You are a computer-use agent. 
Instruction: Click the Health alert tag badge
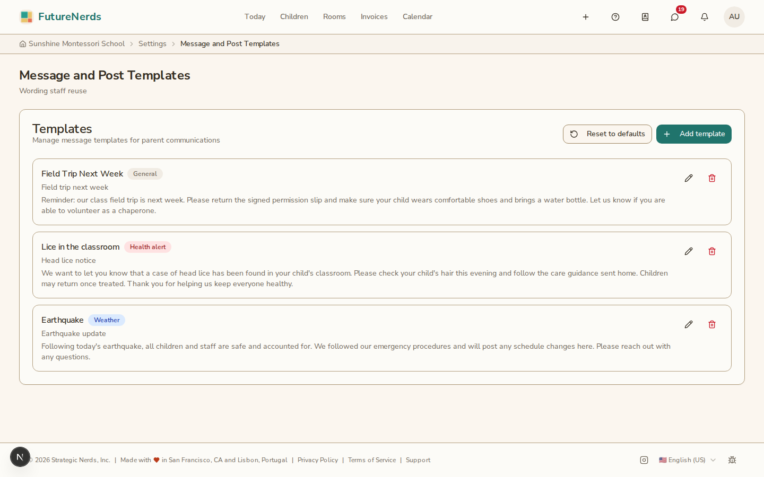(x=147, y=247)
